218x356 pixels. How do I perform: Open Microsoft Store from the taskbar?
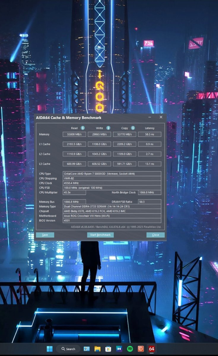tap(108, 349)
